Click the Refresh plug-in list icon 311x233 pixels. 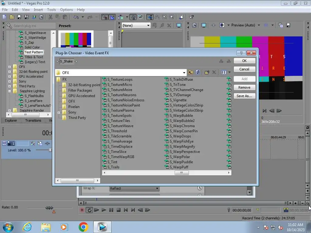tap(198, 72)
